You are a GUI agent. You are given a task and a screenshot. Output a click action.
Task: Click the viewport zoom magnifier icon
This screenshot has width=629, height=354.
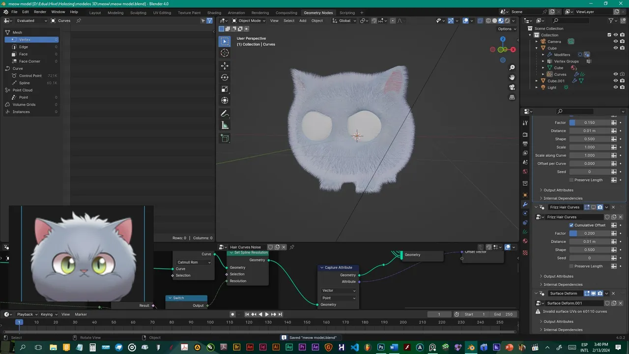coord(512,67)
